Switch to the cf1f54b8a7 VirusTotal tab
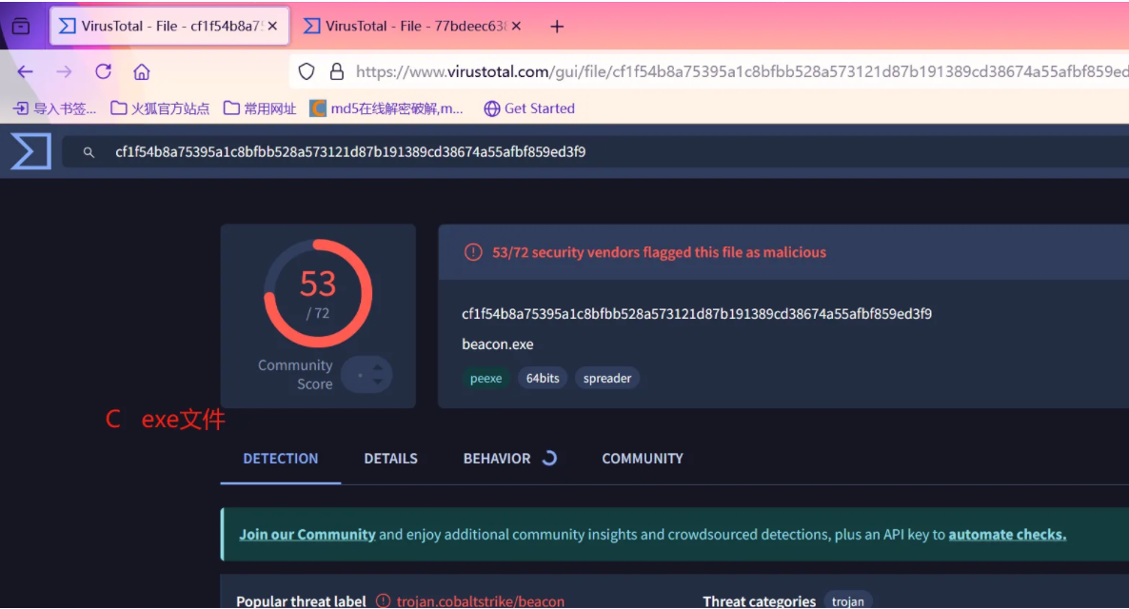1129x609 pixels. tap(169, 27)
